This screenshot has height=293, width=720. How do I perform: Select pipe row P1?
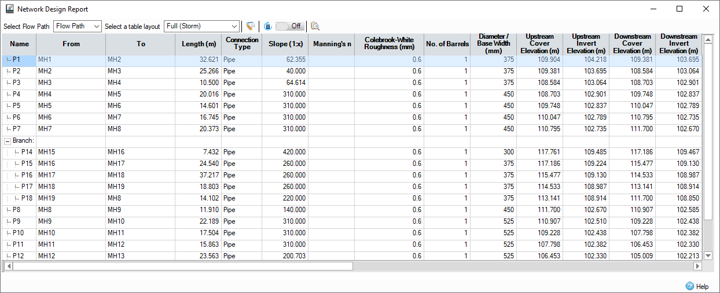351,60
